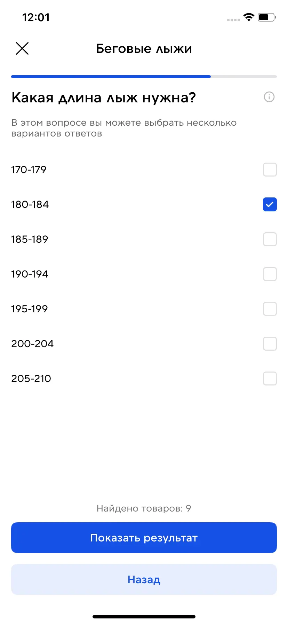Tick the 190-194 checkbox

click(270, 274)
